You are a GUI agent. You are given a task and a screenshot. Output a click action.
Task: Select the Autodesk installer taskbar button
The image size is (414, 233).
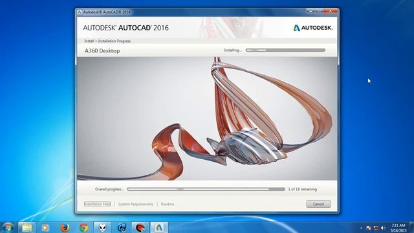159,227
